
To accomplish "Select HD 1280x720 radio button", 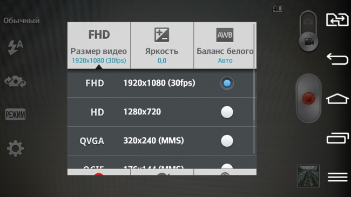I will tap(227, 112).
